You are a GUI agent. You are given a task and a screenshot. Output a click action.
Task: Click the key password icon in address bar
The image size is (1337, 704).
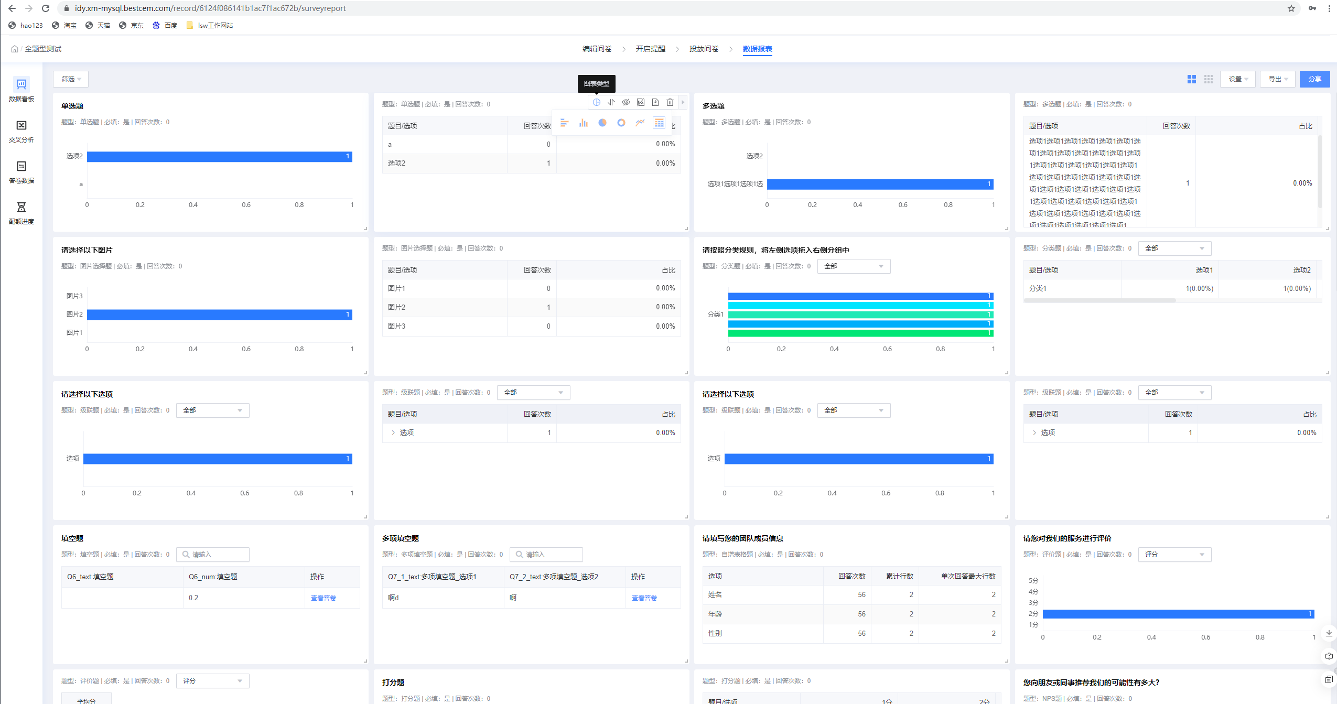click(1312, 8)
